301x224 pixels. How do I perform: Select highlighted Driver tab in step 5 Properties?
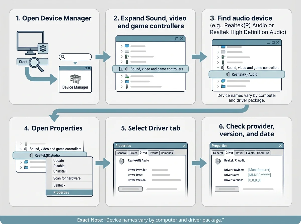tap(143, 152)
